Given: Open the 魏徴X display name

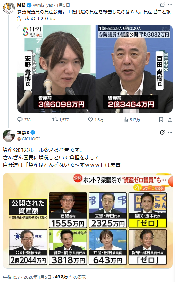Looking at the screenshot, I should coord(23,133).
